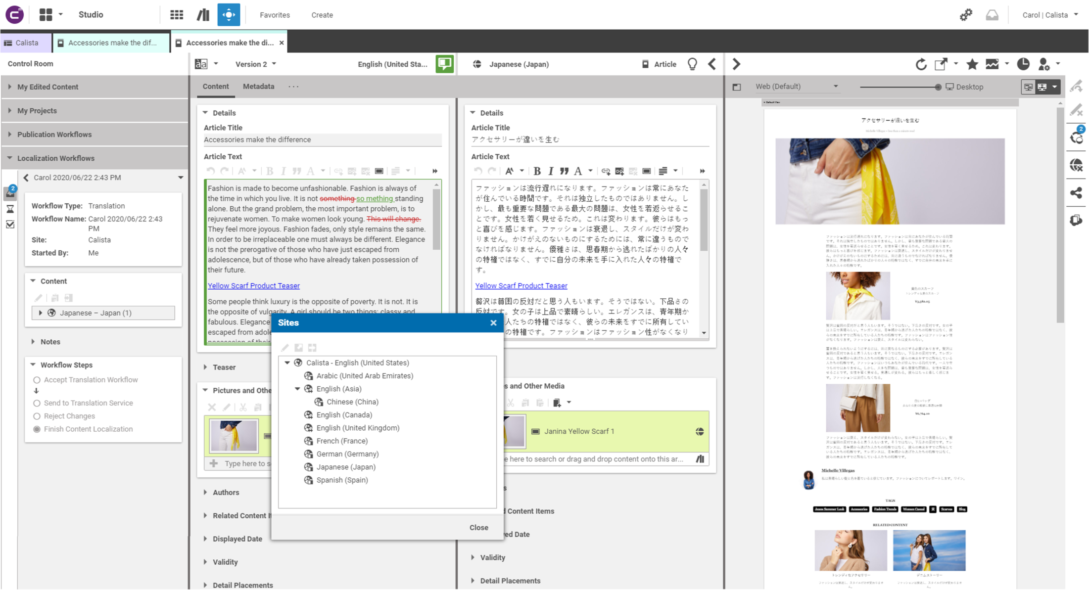Click the lightbulb icon near Article

(692, 64)
